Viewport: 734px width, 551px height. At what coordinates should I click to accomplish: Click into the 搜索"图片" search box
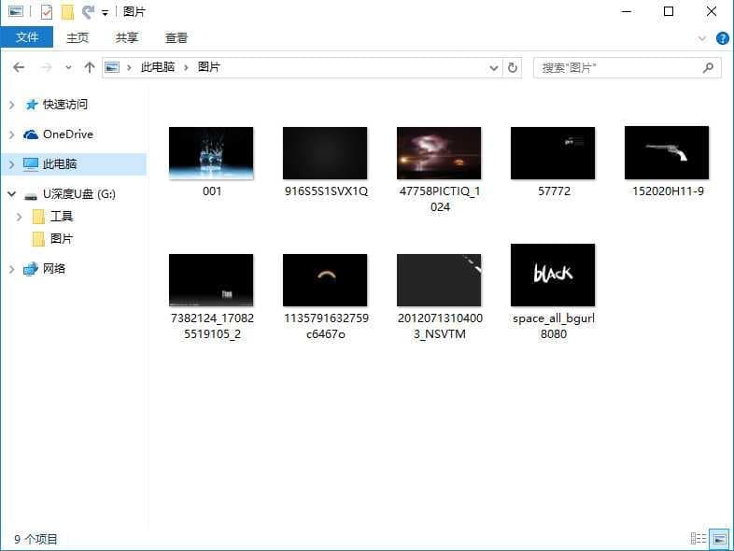(616, 67)
